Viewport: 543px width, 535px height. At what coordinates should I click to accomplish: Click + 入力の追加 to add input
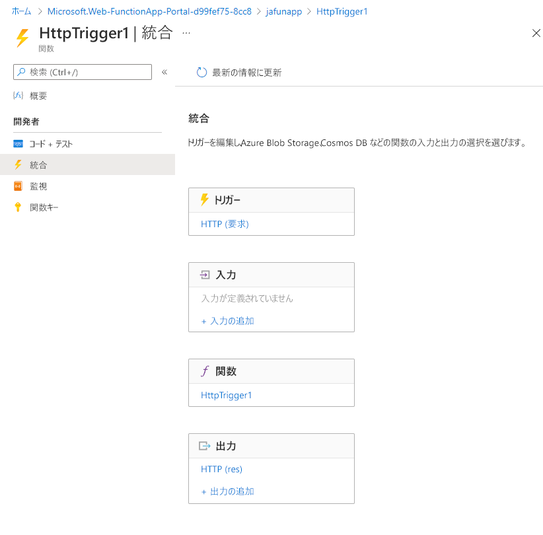point(227,321)
